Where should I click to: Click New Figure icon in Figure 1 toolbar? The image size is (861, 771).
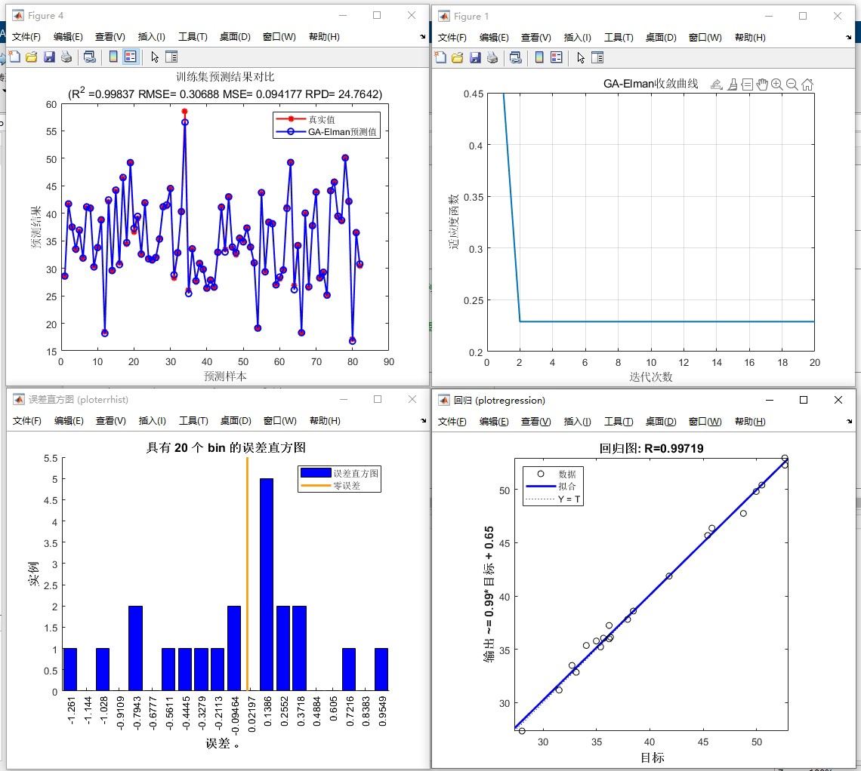[x=440, y=57]
